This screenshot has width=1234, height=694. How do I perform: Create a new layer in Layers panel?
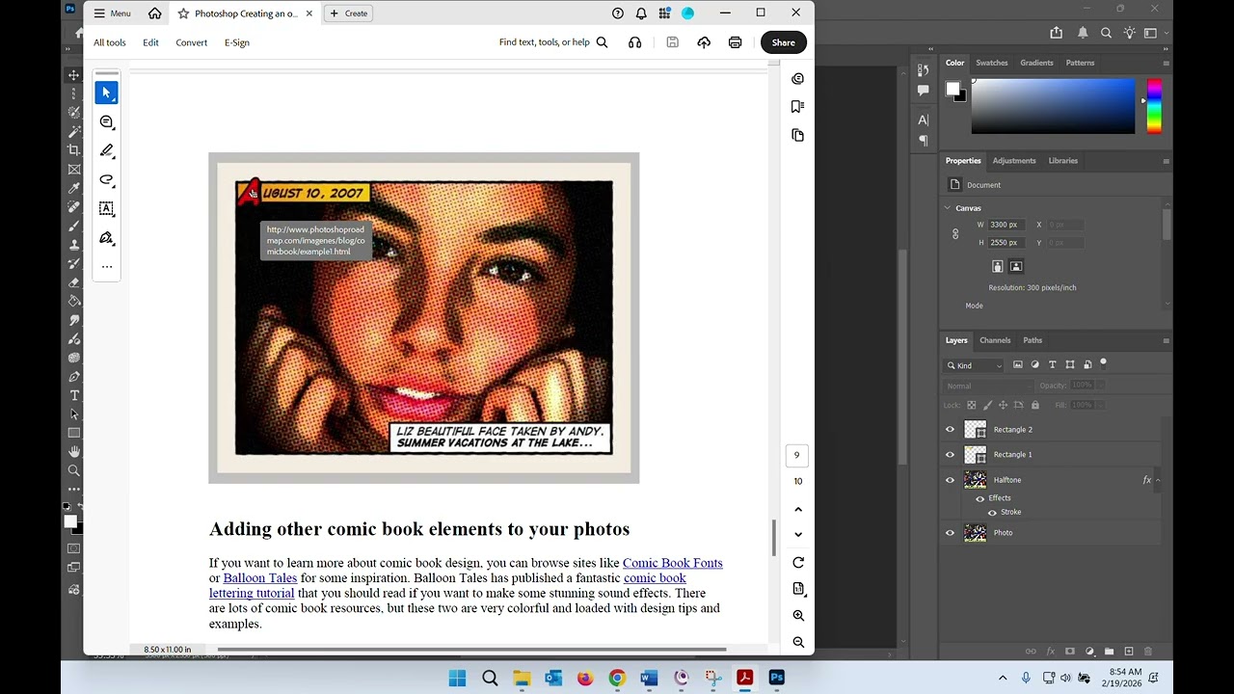(x=1129, y=652)
